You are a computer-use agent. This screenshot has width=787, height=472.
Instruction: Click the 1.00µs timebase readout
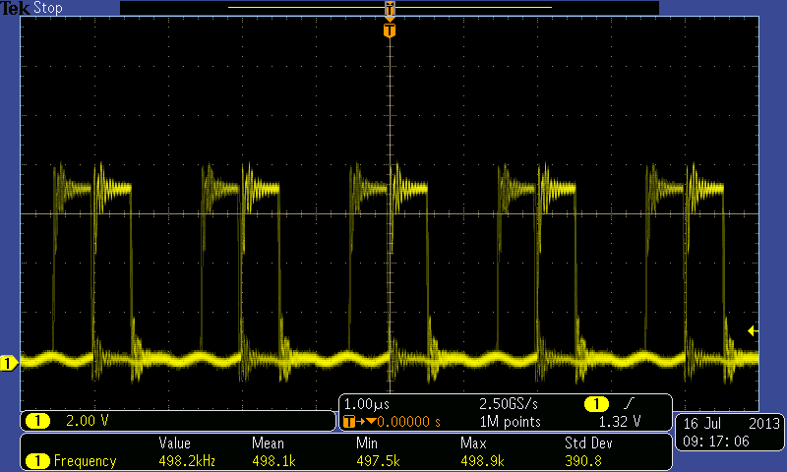coord(366,404)
